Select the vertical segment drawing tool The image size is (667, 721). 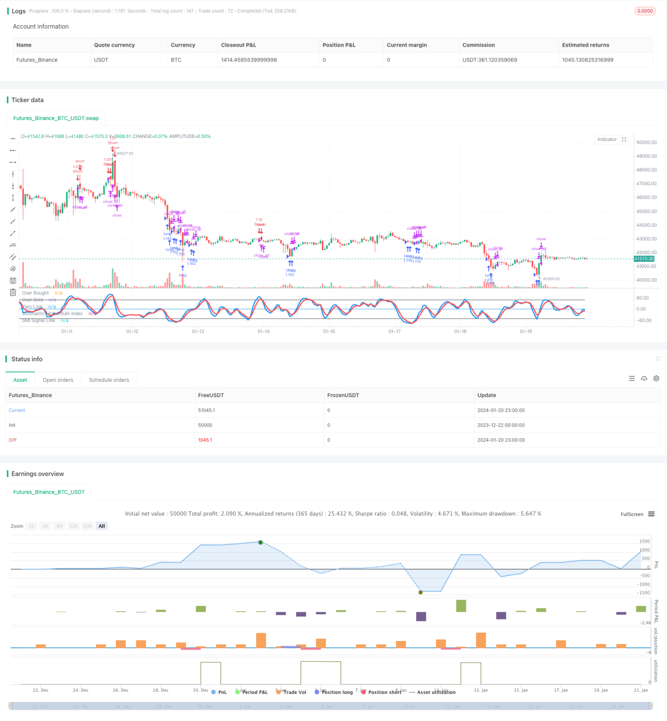13,198
